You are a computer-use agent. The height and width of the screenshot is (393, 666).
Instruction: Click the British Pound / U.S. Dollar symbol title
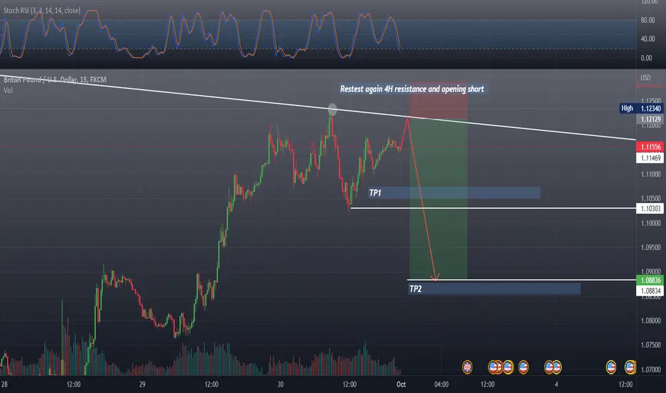(55, 79)
